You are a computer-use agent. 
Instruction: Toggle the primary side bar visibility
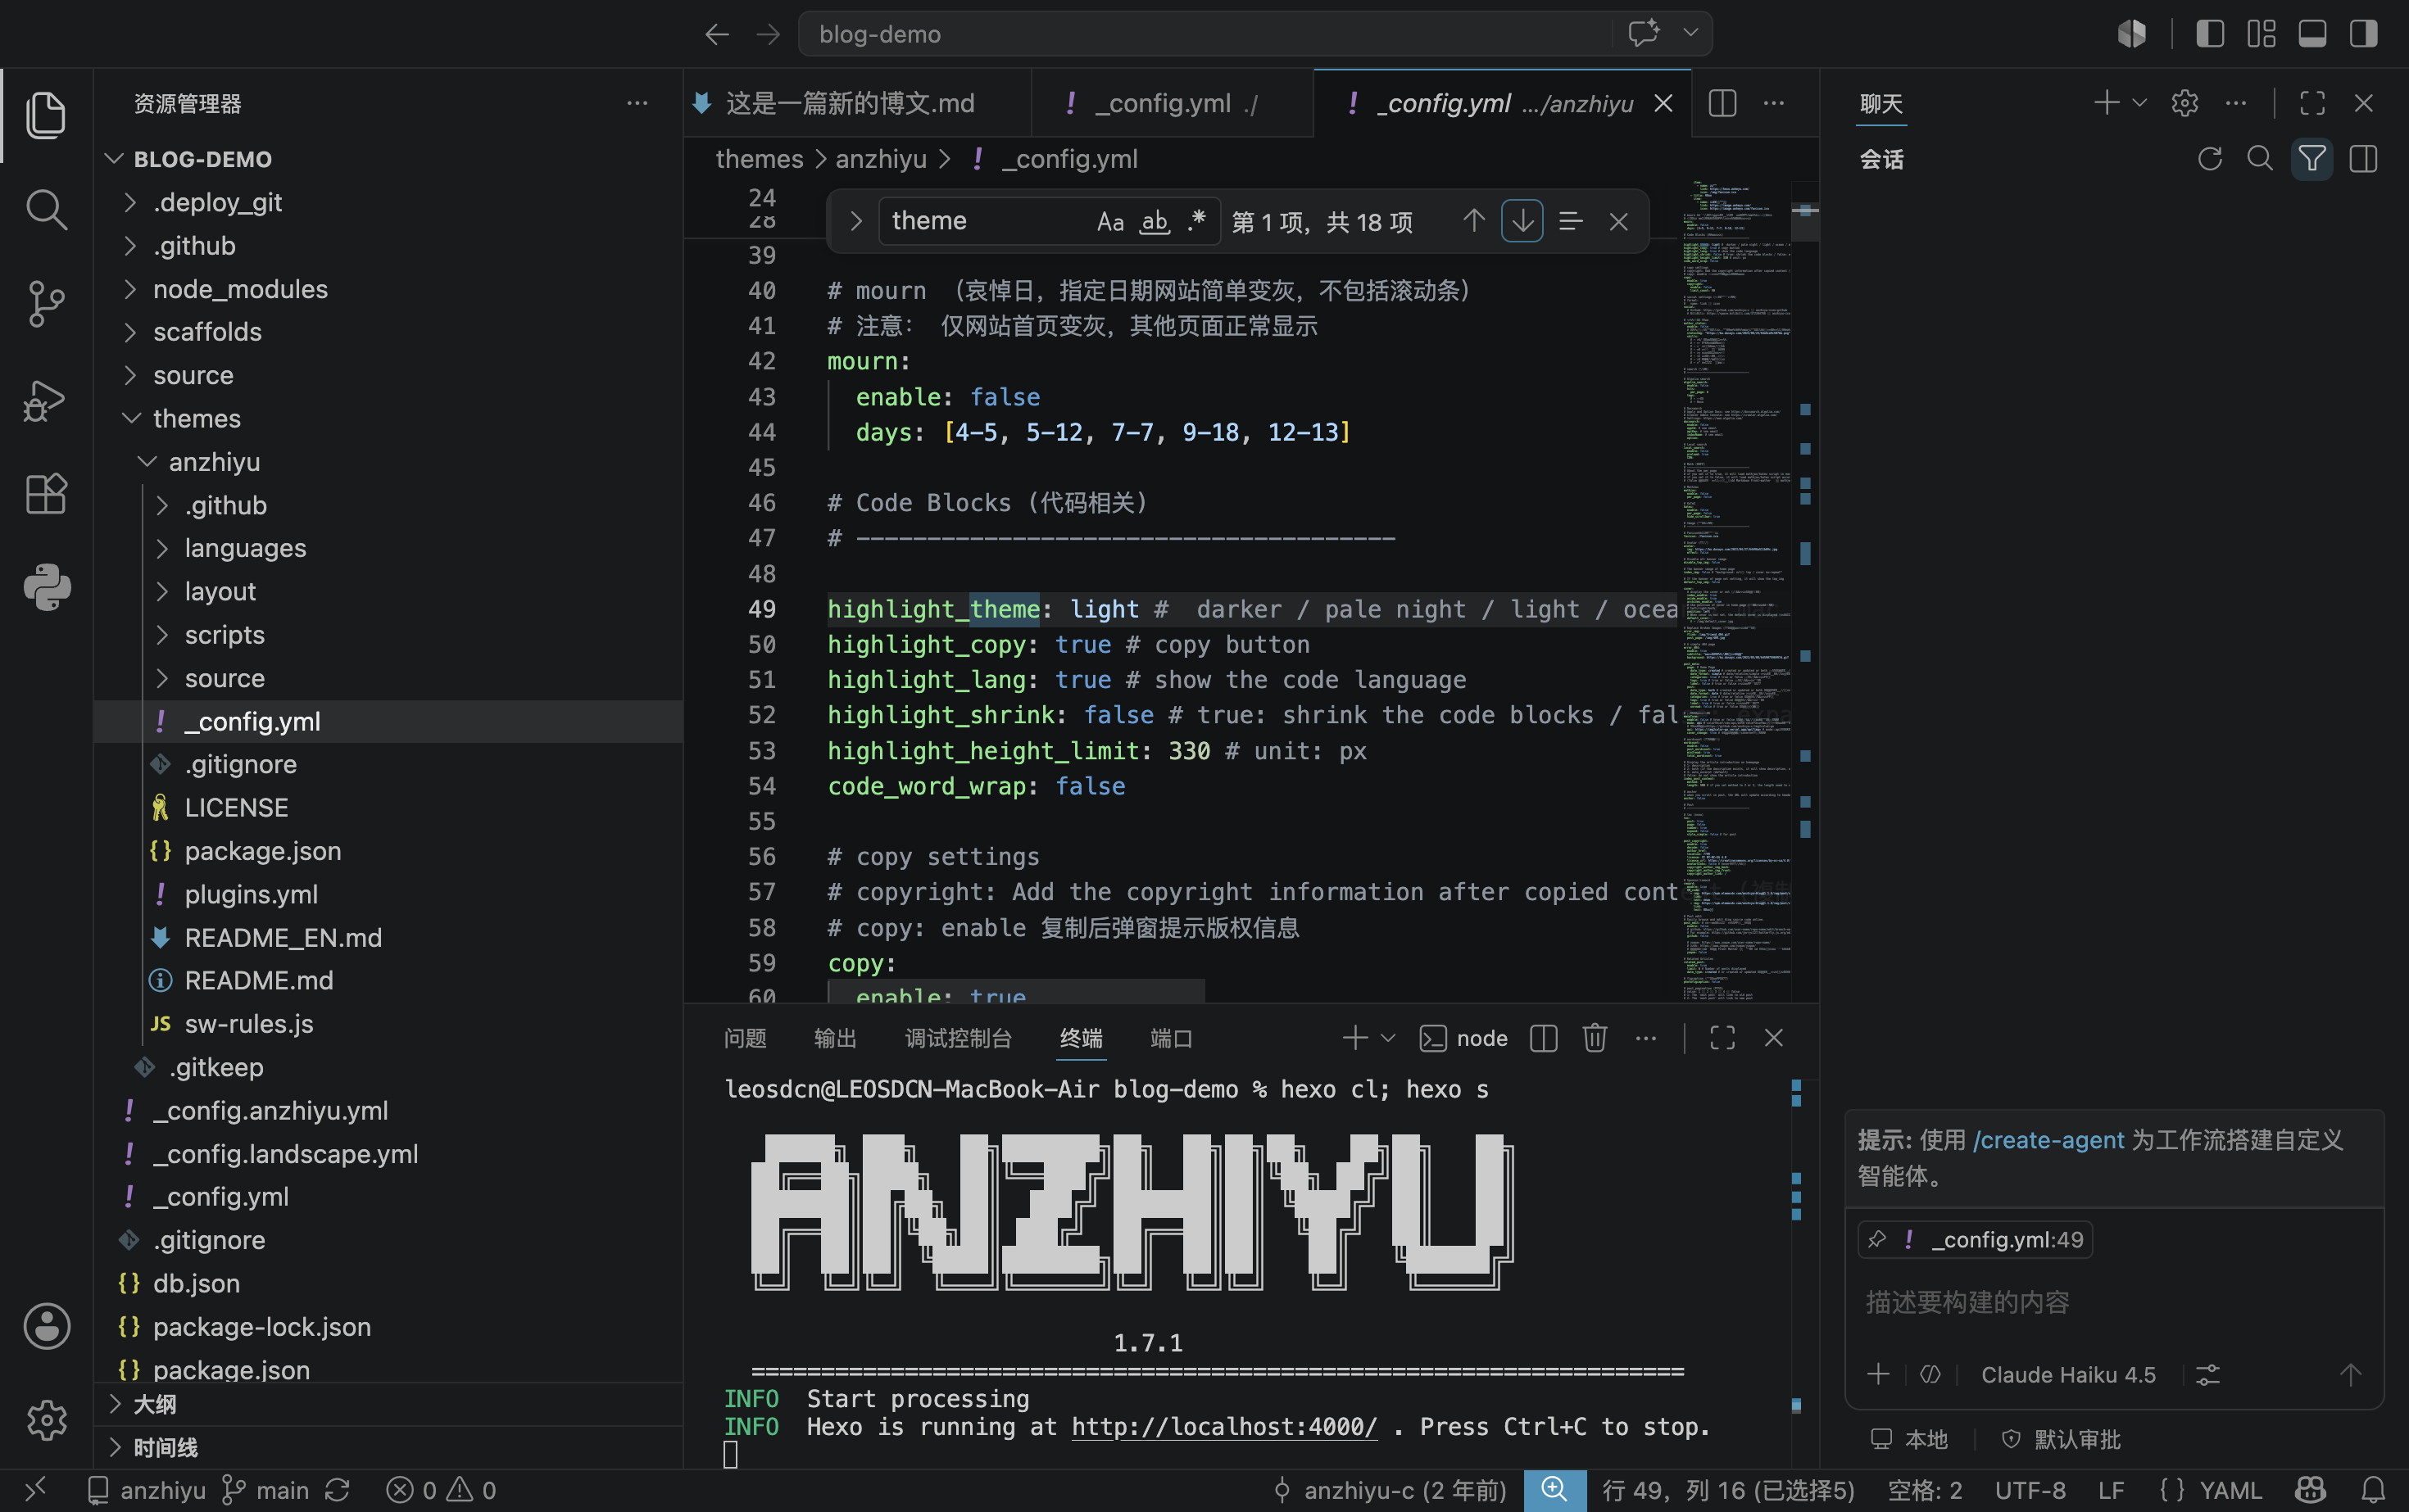click(x=2210, y=34)
